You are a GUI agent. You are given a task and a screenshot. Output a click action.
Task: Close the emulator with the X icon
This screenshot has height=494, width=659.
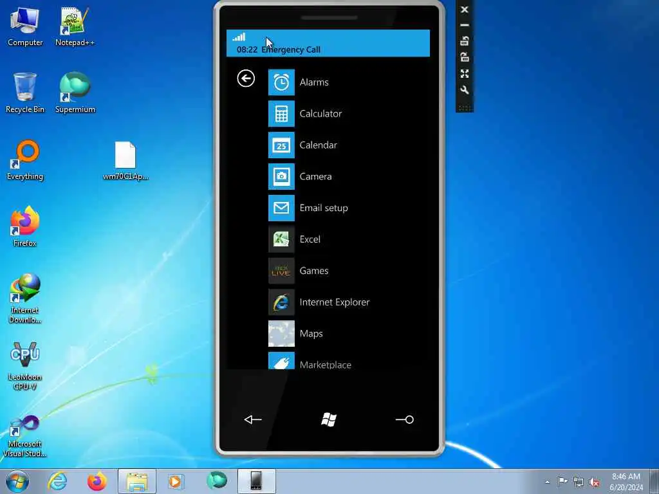coord(465,9)
